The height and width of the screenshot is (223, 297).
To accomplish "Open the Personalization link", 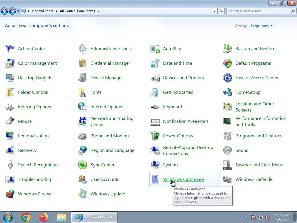I will click(x=33, y=136).
